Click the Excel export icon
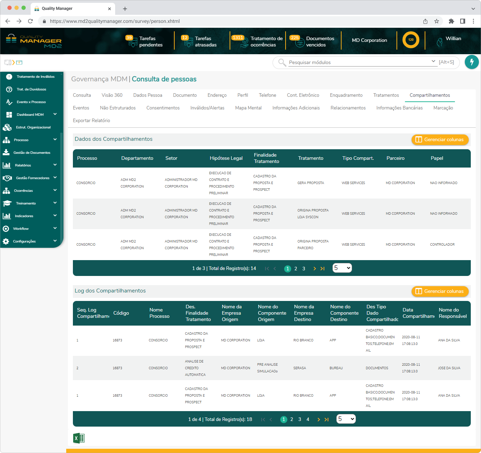 (x=79, y=438)
